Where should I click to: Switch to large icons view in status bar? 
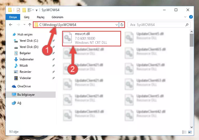(190, 132)
